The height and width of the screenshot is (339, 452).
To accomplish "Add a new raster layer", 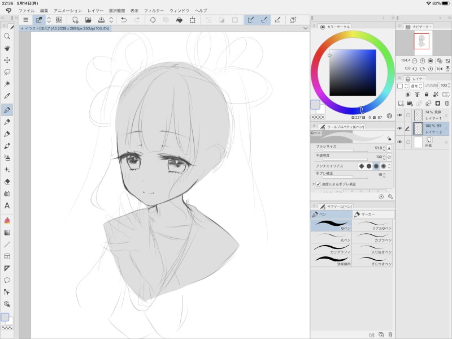I will 401,104.
